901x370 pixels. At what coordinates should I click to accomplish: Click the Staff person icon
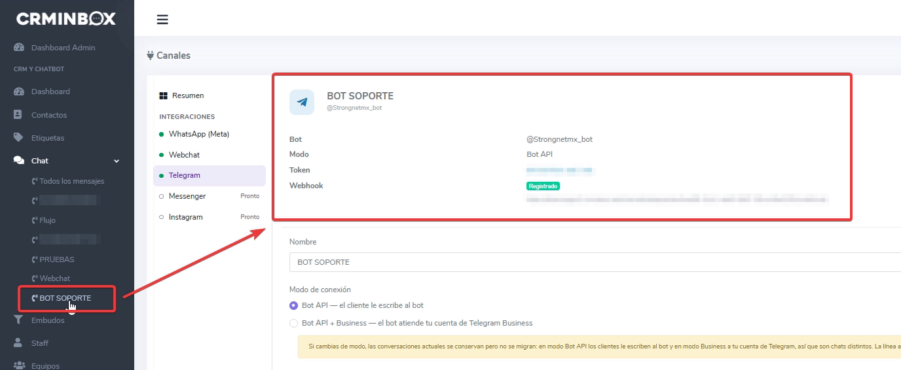(x=18, y=343)
